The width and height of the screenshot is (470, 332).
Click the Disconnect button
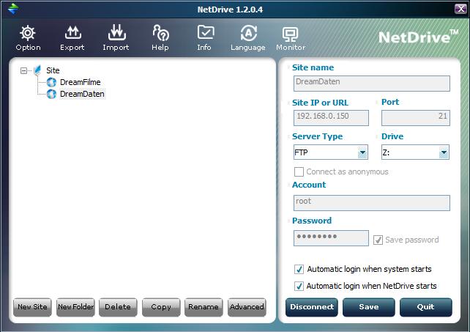point(312,307)
